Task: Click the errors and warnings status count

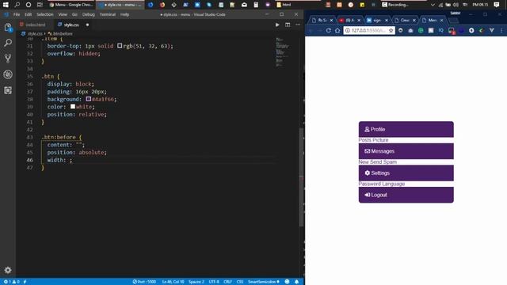Action: (11, 282)
